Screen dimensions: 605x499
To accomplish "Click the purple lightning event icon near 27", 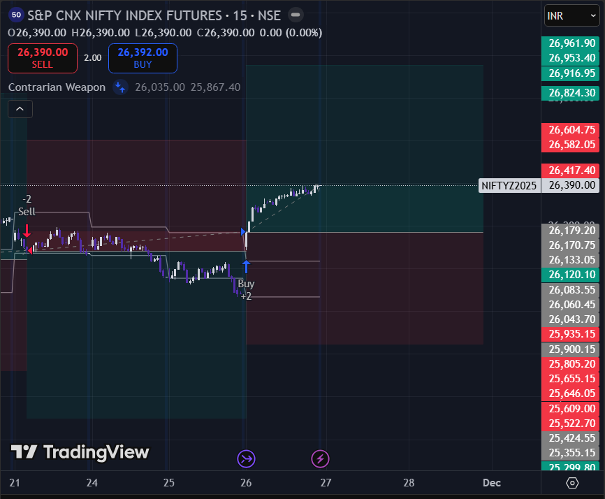I will tap(320, 459).
